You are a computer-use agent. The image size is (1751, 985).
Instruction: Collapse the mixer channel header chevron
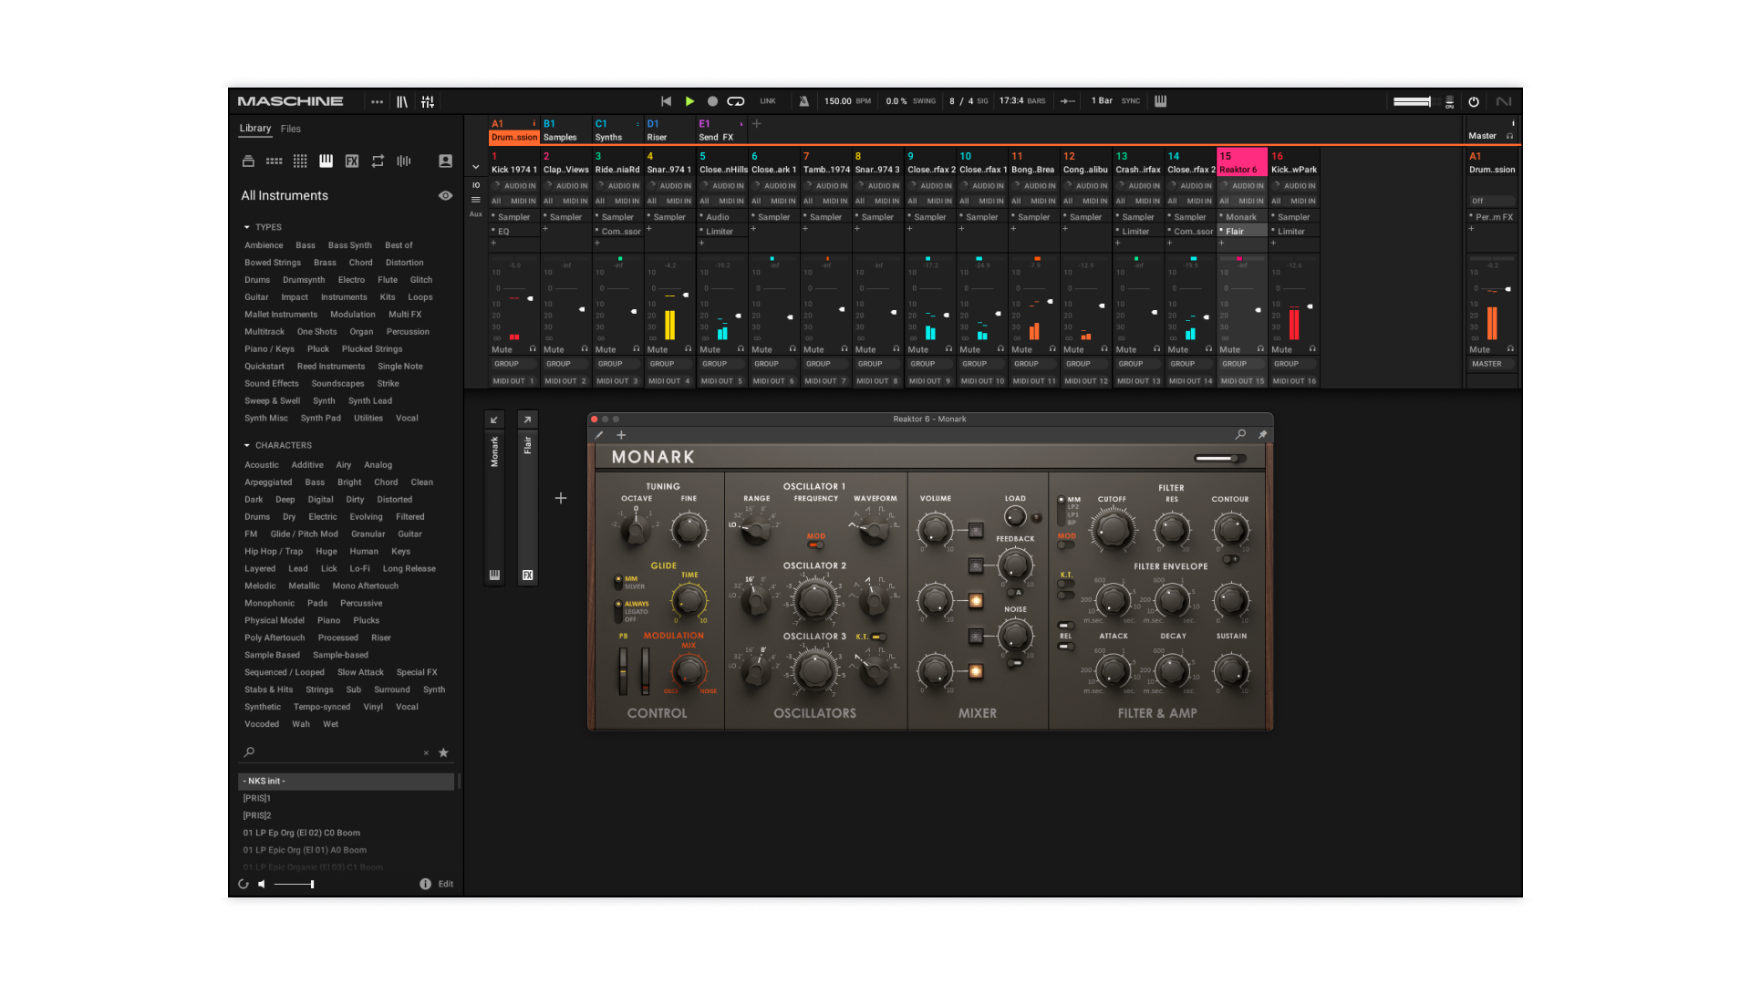click(475, 167)
